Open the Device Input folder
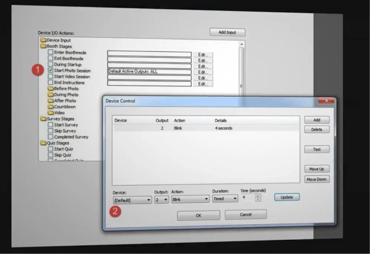The width and height of the screenshot is (370, 254). tap(55, 40)
